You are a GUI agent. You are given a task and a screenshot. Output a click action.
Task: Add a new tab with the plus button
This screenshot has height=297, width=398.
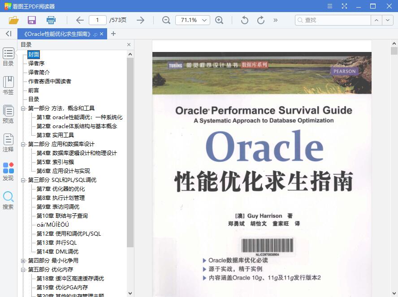113,34
